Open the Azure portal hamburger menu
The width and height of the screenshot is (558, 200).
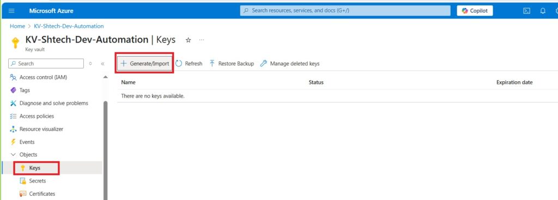[x=11, y=11]
